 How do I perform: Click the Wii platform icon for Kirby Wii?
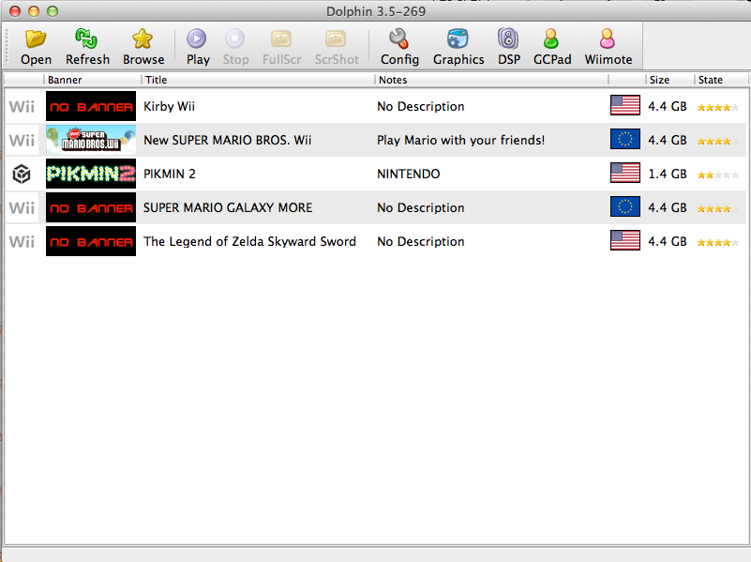pos(22,106)
